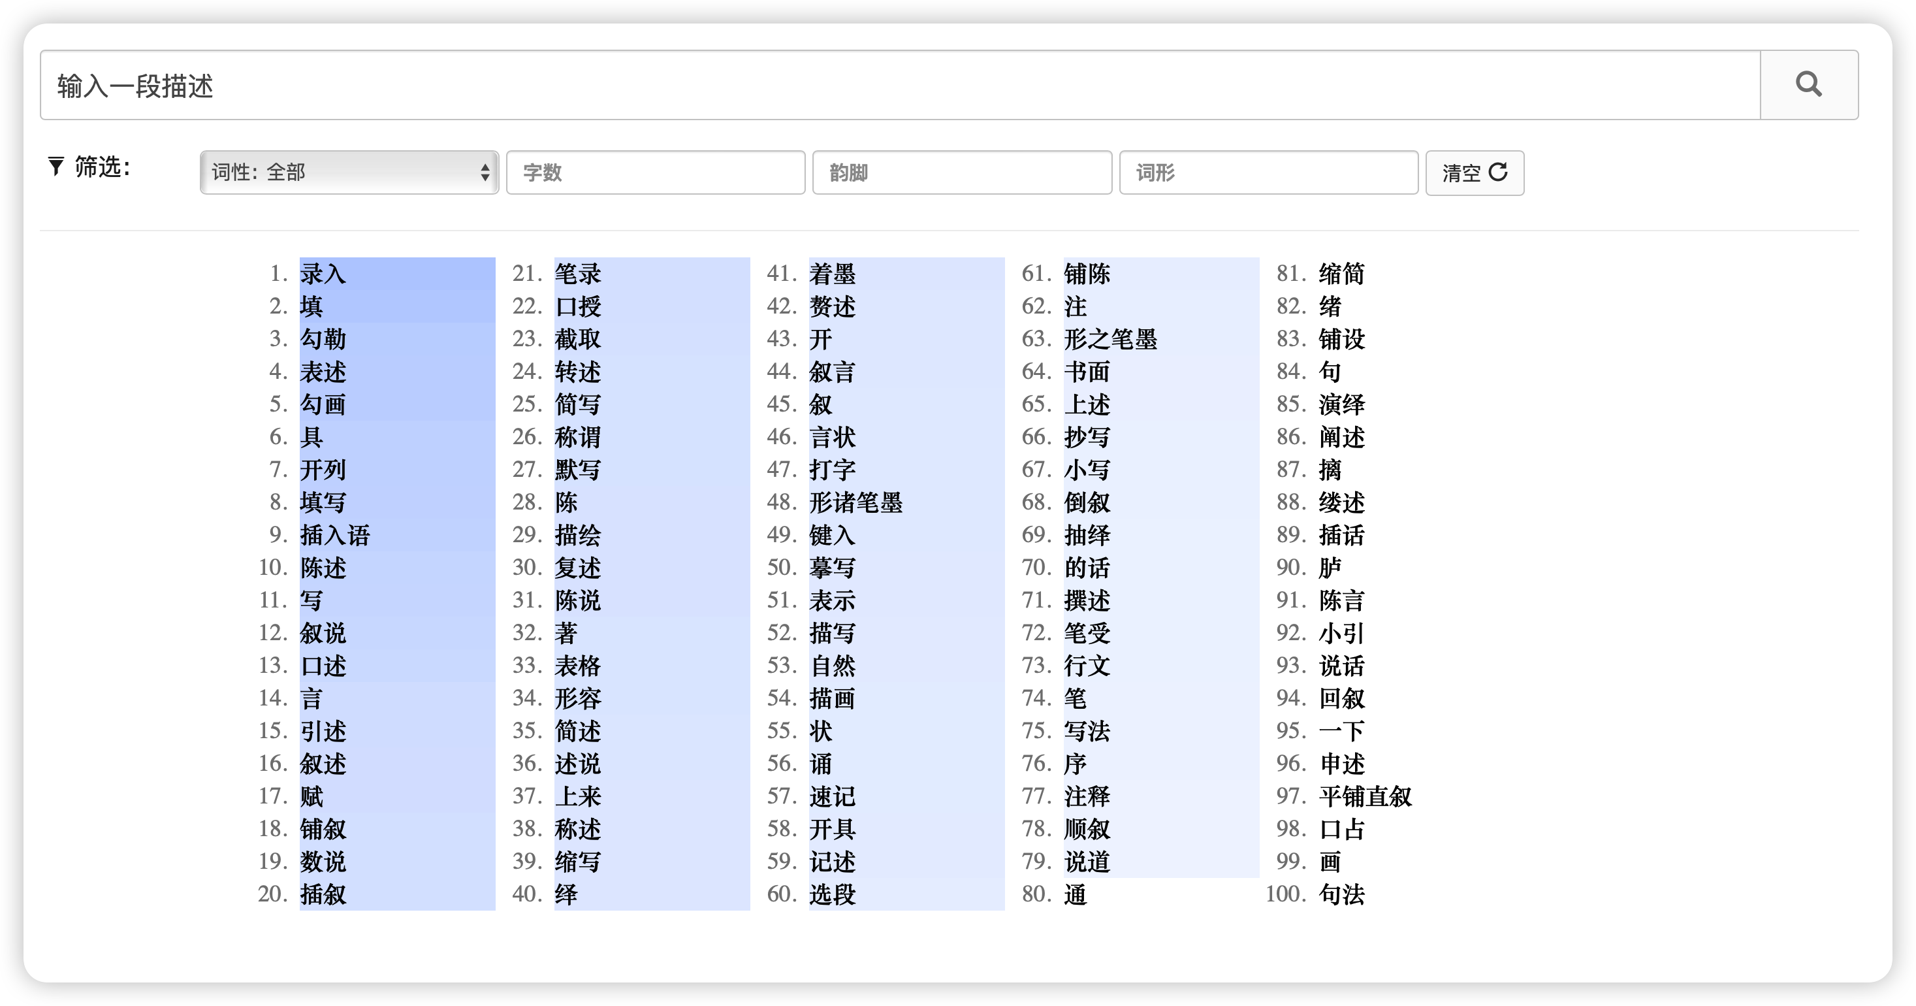Image resolution: width=1916 pixels, height=1006 pixels.
Task: Choose the result 插叙
Action: pyautogui.click(x=323, y=894)
